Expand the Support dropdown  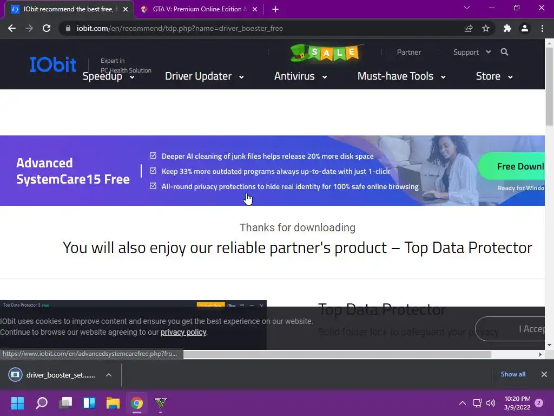click(472, 53)
